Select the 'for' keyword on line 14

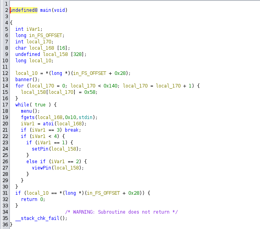(x=20, y=86)
